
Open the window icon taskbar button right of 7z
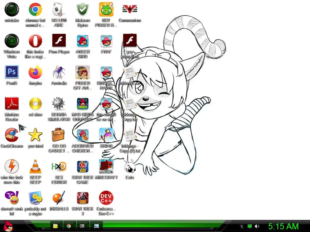(x=96, y=226)
